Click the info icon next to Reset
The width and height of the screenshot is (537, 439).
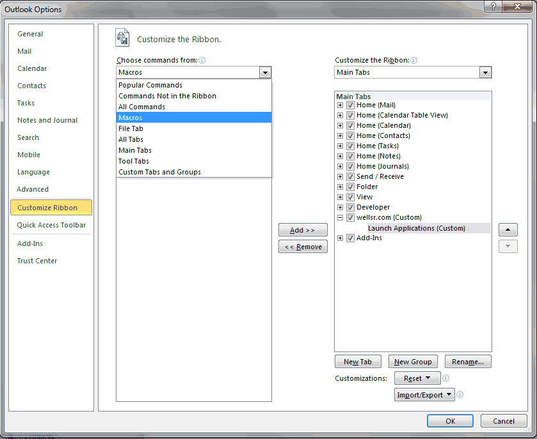coord(446,378)
